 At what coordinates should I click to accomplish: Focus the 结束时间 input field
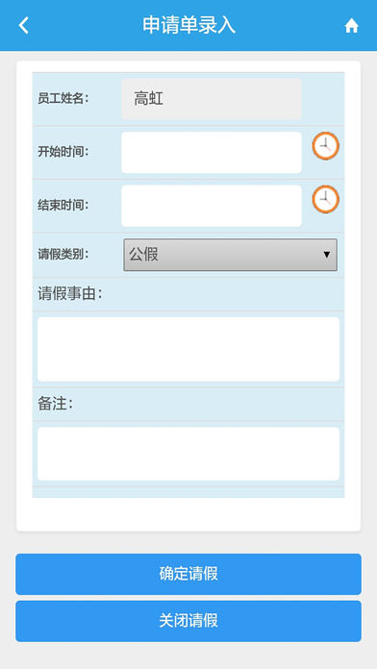pos(212,206)
